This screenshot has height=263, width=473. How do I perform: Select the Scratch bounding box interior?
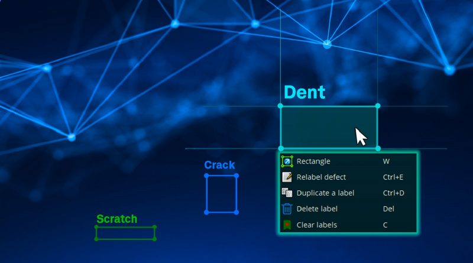tap(125, 233)
